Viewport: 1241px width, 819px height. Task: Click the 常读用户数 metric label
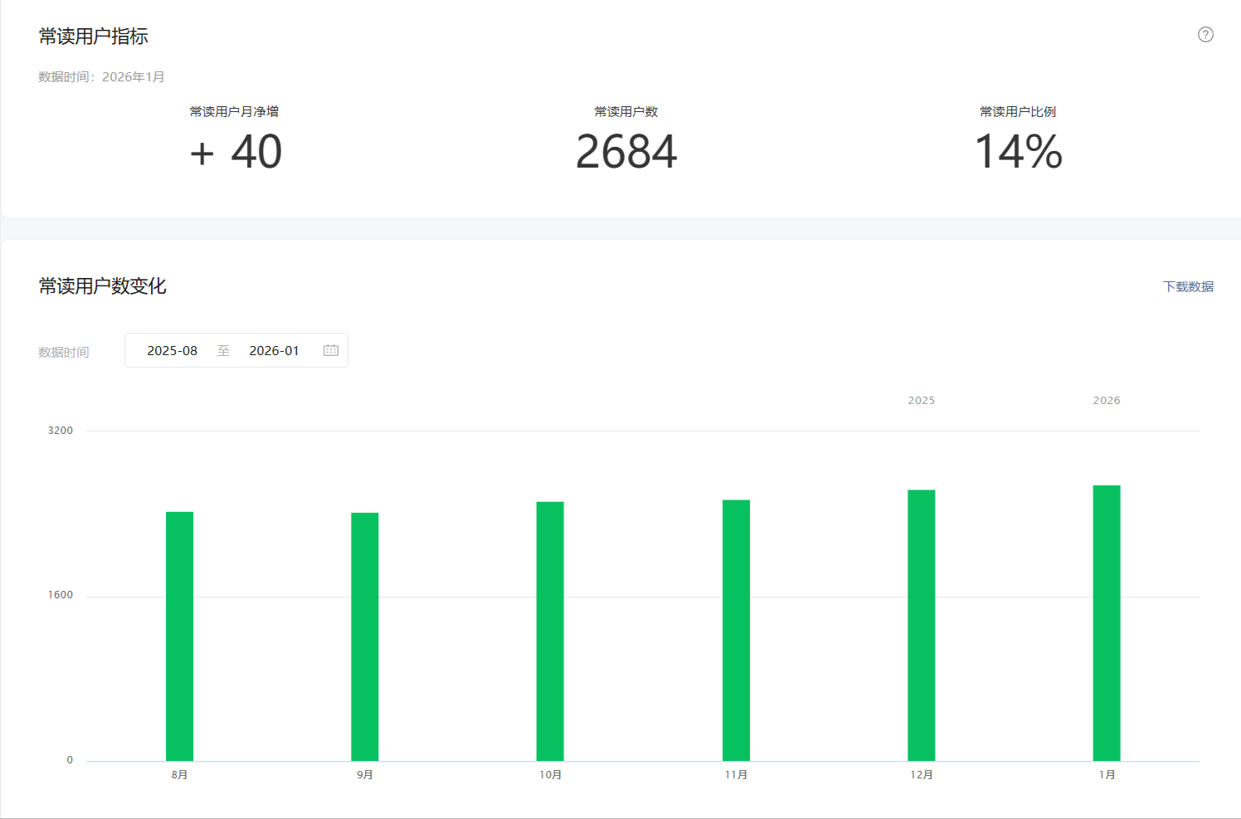(x=626, y=112)
